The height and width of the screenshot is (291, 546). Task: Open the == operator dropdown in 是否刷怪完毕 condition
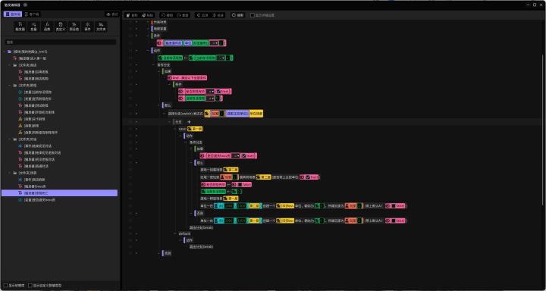[x=210, y=91]
